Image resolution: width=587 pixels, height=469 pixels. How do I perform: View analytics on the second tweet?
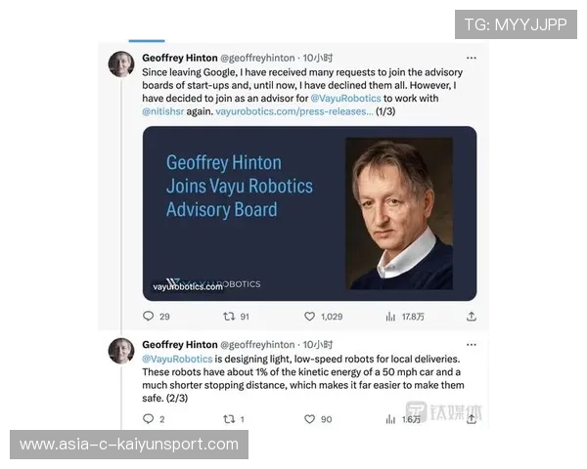click(390, 419)
